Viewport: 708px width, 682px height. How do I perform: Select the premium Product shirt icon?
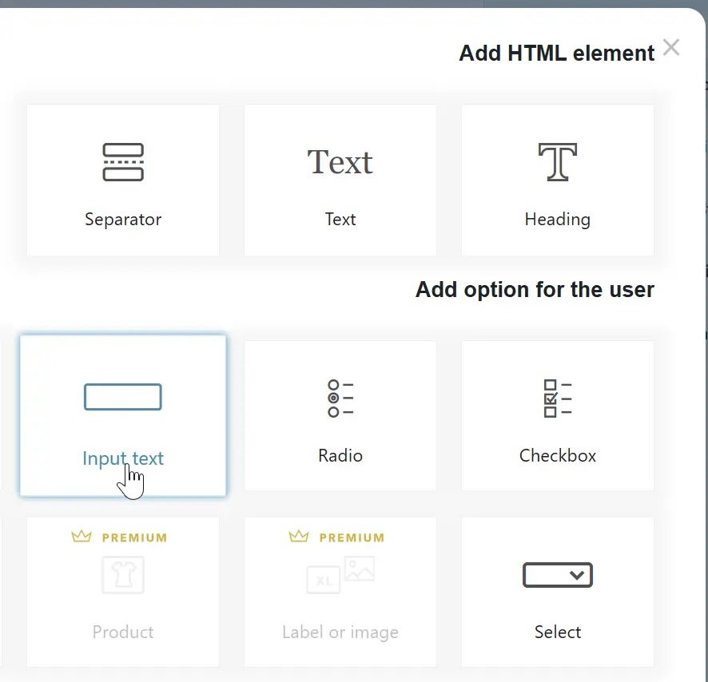tap(123, 574)
